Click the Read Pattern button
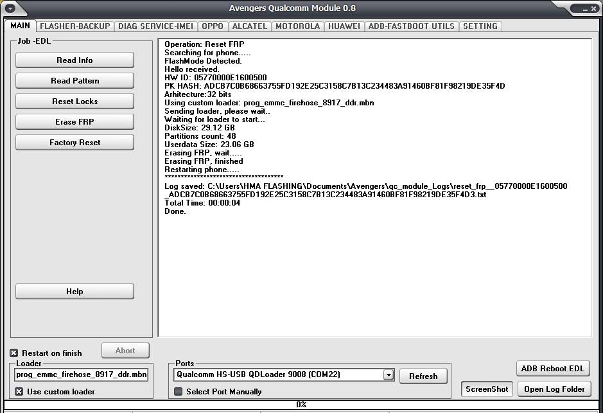 pyautogui.click(x=74, y=81)
